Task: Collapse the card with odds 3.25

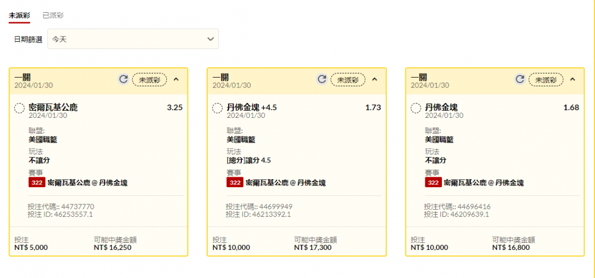Action: click(176, 79)
